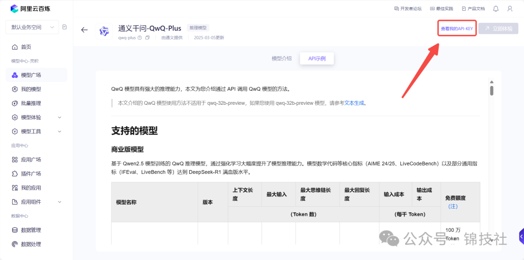The height and width of the screenshot is (260, 524).
Task: Click the 数据处理 icon
Action: tap(15, 244)
